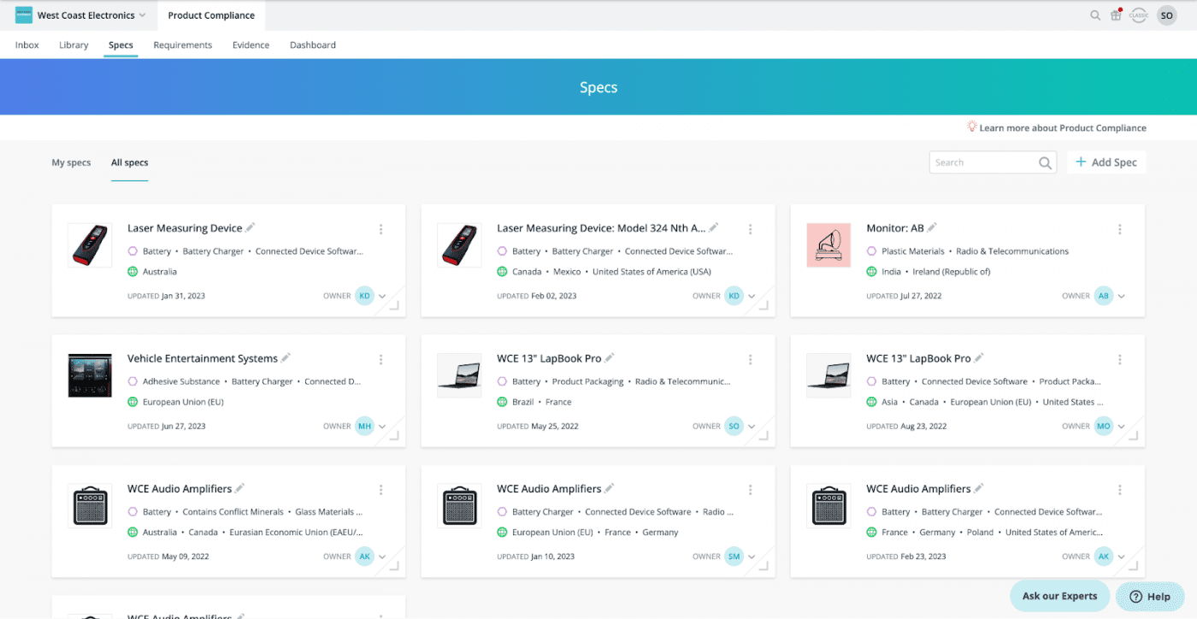
Task: Open the Vehicle Entertainment Systems thumbnail image
Action: [x=90, y=375]
